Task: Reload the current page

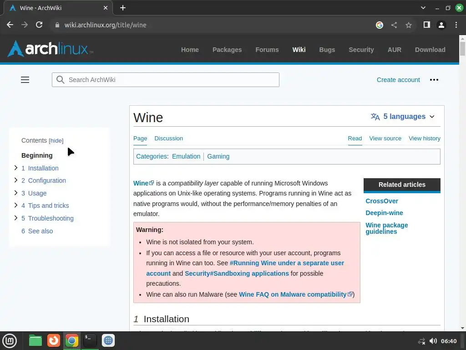Action: coord(39,25)
